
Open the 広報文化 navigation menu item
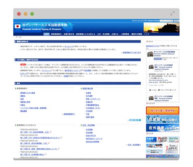(x=115, y=34)
